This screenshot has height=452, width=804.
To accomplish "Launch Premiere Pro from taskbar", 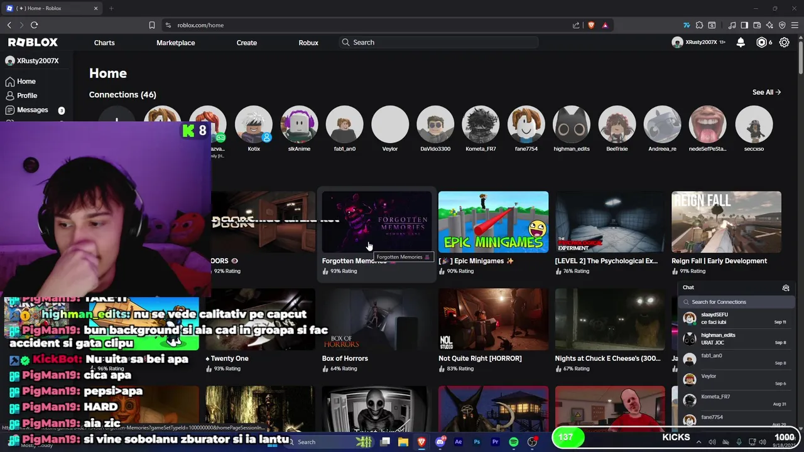I will [x=495, y=442].
